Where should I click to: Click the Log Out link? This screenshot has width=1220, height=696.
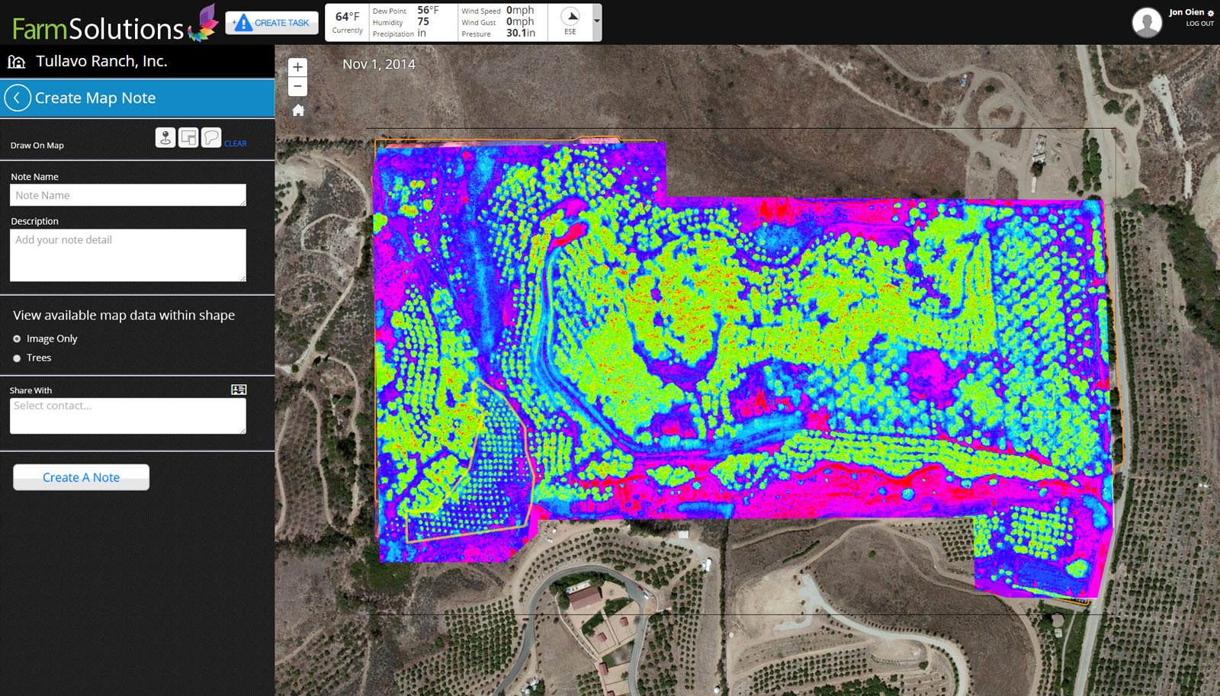[1199, 24]
